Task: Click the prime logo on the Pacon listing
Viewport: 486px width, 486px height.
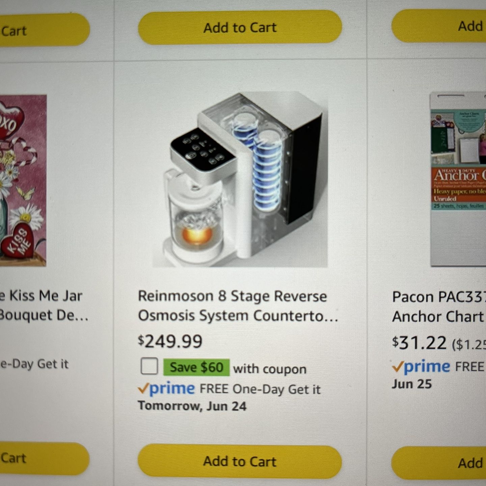Action: (x=421, y=367)
